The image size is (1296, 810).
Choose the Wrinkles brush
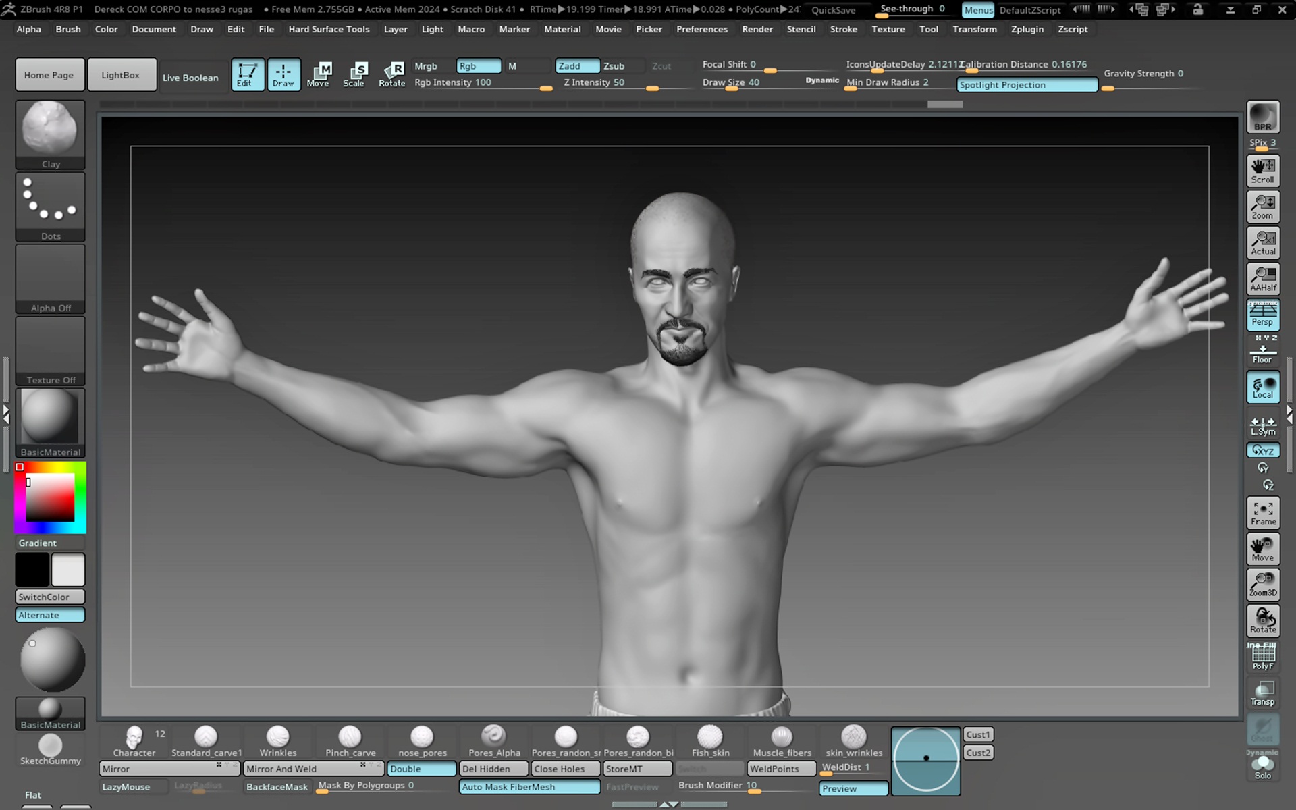pos(278,741)
